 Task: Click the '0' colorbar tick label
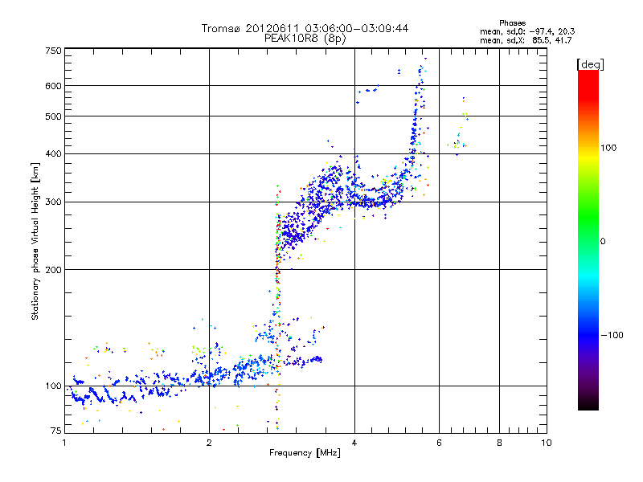[603, 242]
